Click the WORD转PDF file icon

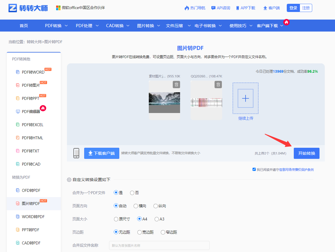18,217
